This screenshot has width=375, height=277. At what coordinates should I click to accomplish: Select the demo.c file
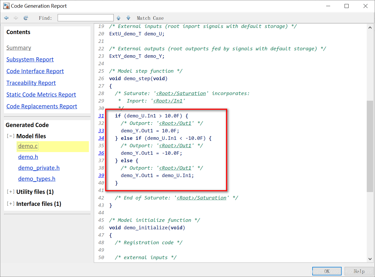(28, 146)
